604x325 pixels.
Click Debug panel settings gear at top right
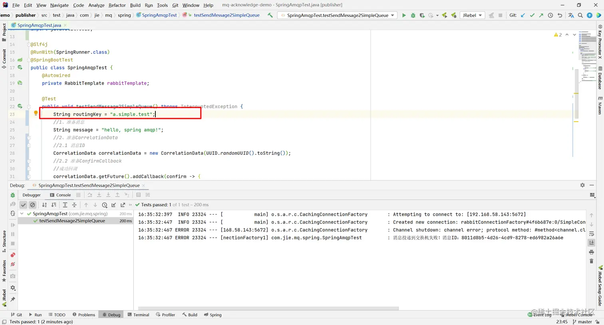pos(582,185)
